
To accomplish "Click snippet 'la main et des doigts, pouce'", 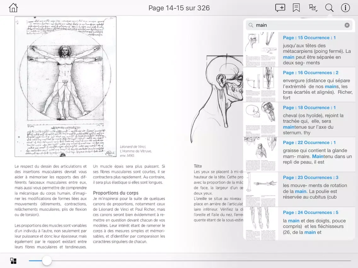I will (315, 226).
